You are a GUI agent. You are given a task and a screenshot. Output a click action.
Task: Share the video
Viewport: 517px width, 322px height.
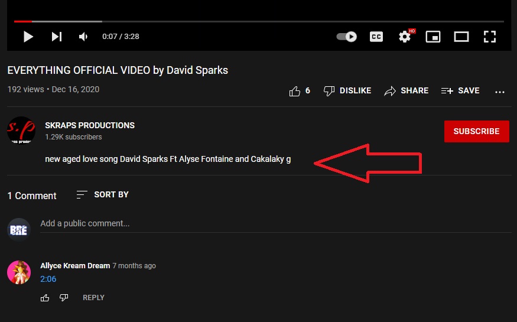407,91
